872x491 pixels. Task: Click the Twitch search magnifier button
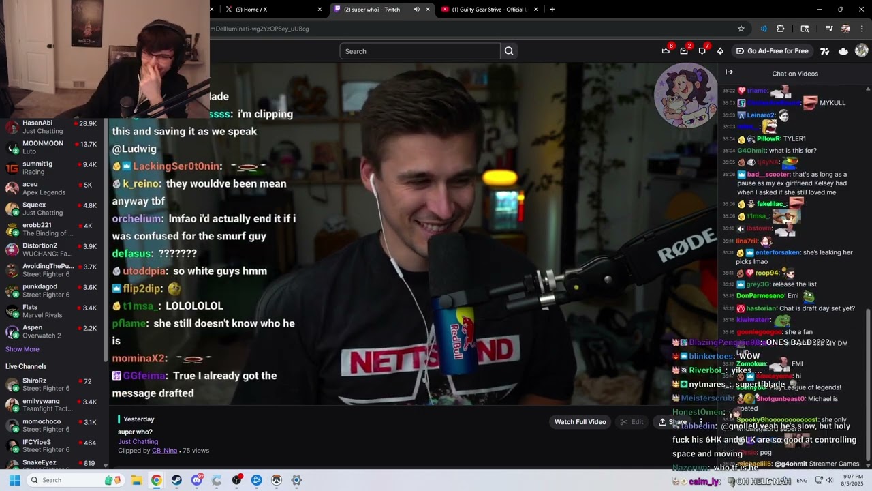[x=509, y=51]
